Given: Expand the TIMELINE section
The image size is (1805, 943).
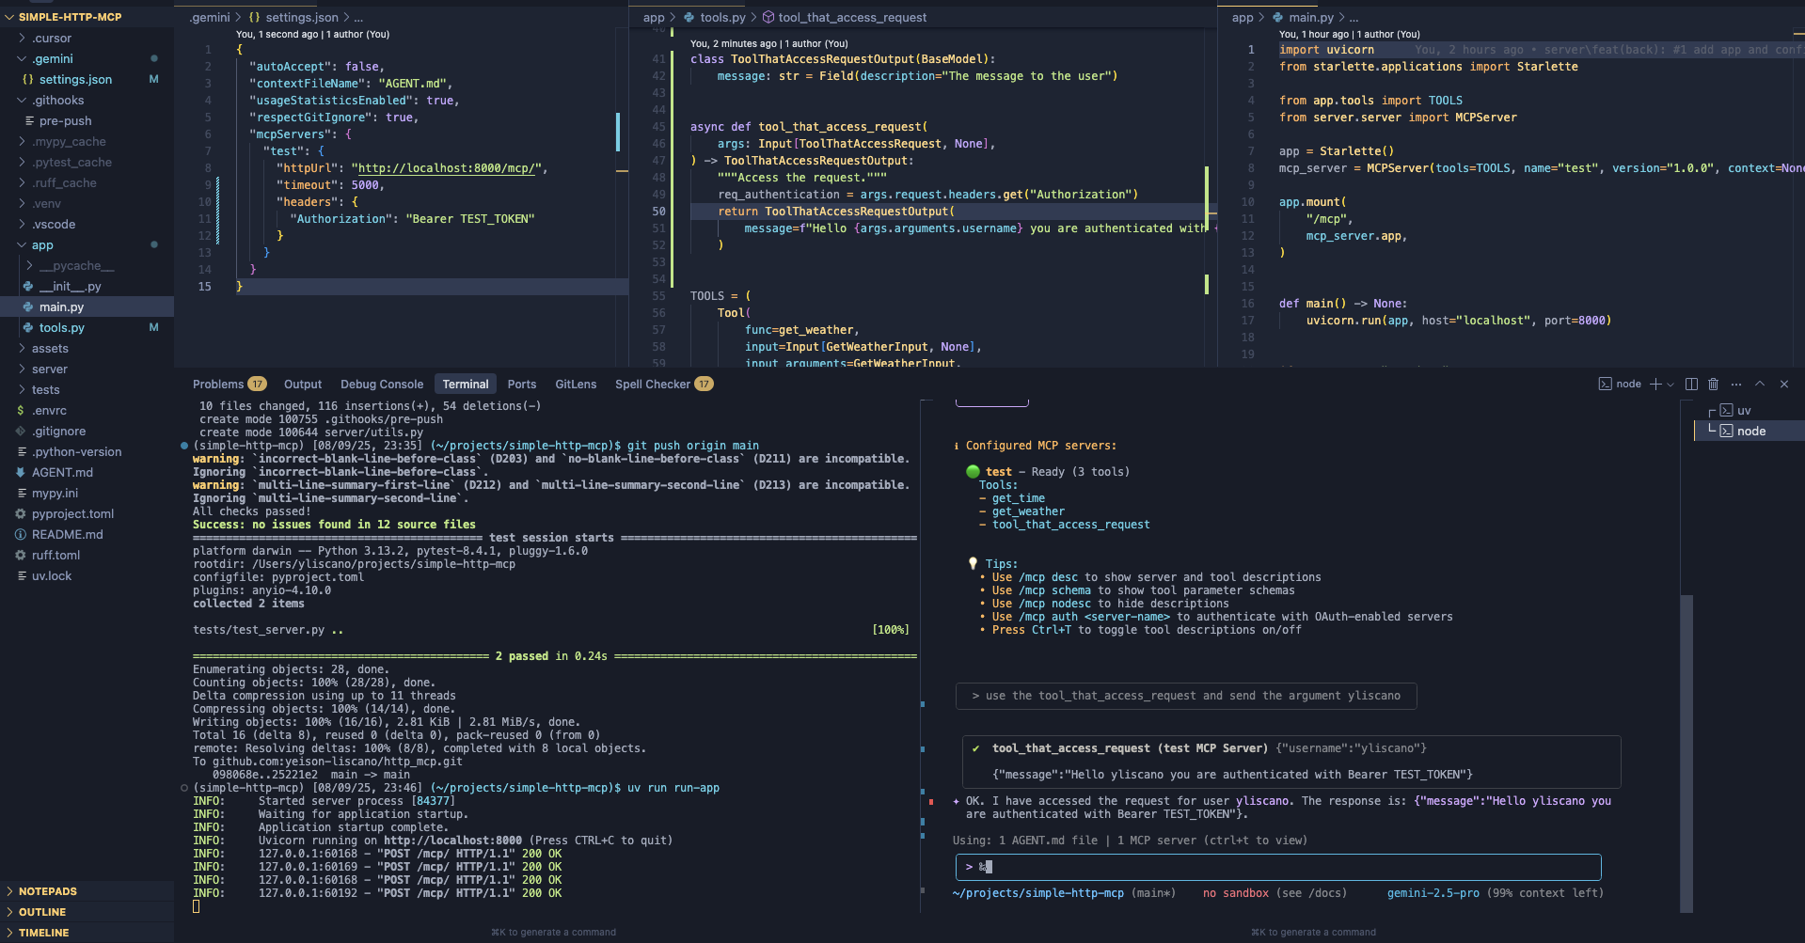Looking at the screenshot, I should [43, 932].
